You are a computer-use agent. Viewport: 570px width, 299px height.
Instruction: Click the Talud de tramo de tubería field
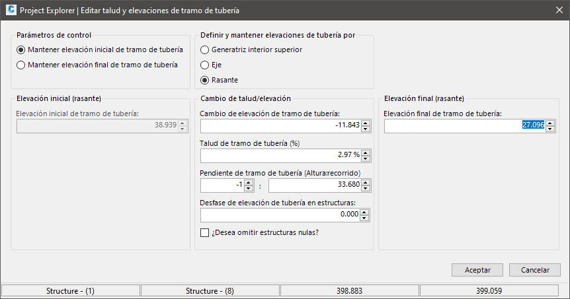click(280, 155)
